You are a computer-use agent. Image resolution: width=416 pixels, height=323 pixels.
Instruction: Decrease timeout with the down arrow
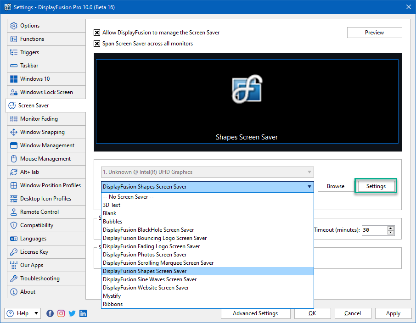pyautogui.click(x=391, y=232)
